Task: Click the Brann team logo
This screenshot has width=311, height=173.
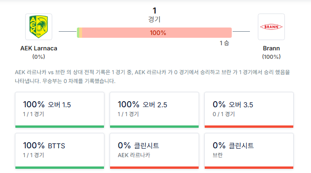Action: tap(271, 27)
